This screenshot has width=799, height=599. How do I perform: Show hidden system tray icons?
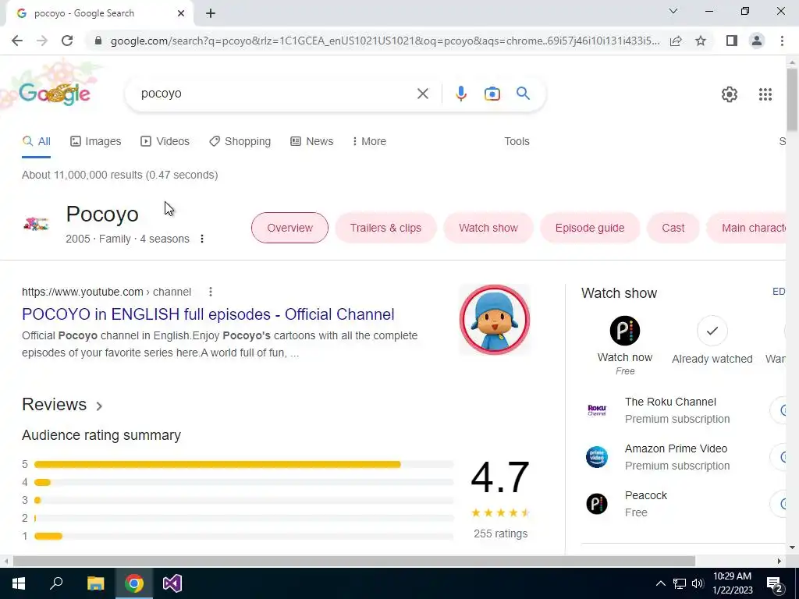click(660, 583)
